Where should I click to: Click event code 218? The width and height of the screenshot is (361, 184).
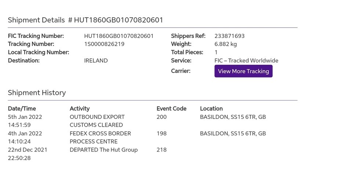[162, 150]
